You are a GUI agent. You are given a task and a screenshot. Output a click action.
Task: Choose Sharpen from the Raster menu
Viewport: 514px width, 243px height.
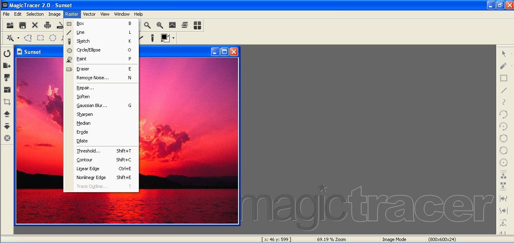pos(101,114)
